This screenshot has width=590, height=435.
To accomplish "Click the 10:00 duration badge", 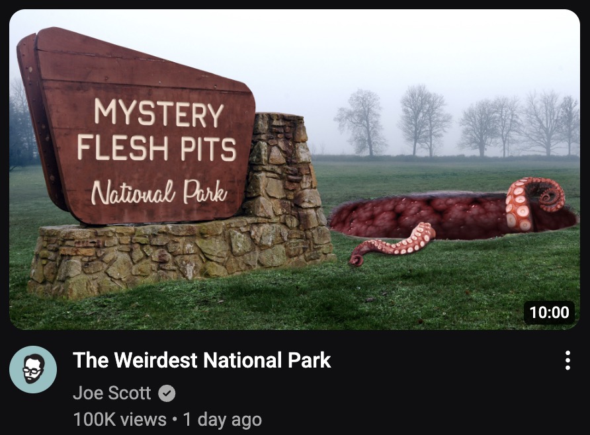I will (x=549, y=312).
